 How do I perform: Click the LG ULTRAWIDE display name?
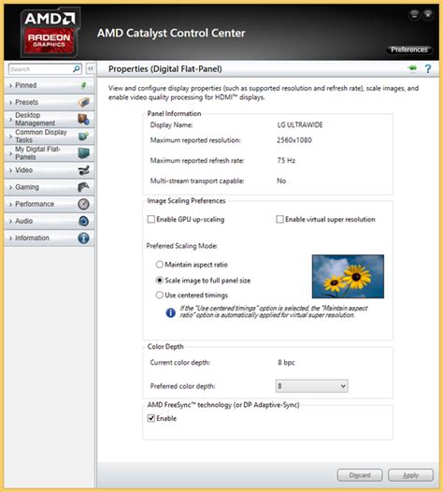pos(300,125)
